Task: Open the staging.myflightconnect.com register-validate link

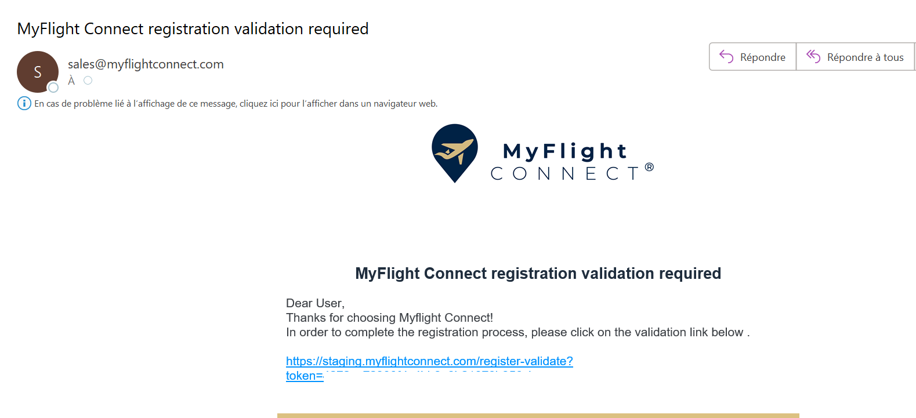Action: [x=429, y=361]
